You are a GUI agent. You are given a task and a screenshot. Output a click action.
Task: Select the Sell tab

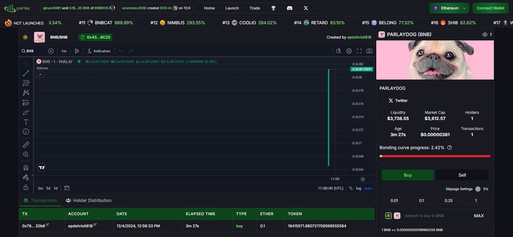click(x=462, y=175)
